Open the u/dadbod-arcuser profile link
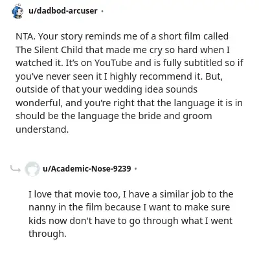The width and height of the screenshot is (259, 257). click(63, 10)
